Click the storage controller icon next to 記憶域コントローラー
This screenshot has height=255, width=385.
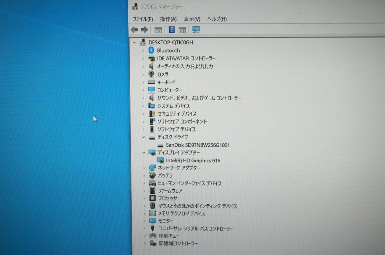[x=153, y=243]
